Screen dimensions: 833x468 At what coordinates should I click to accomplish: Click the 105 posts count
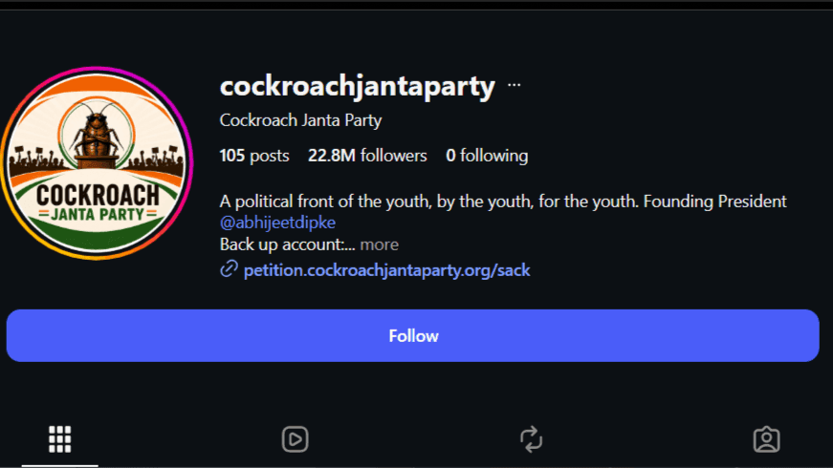(254, 156)
